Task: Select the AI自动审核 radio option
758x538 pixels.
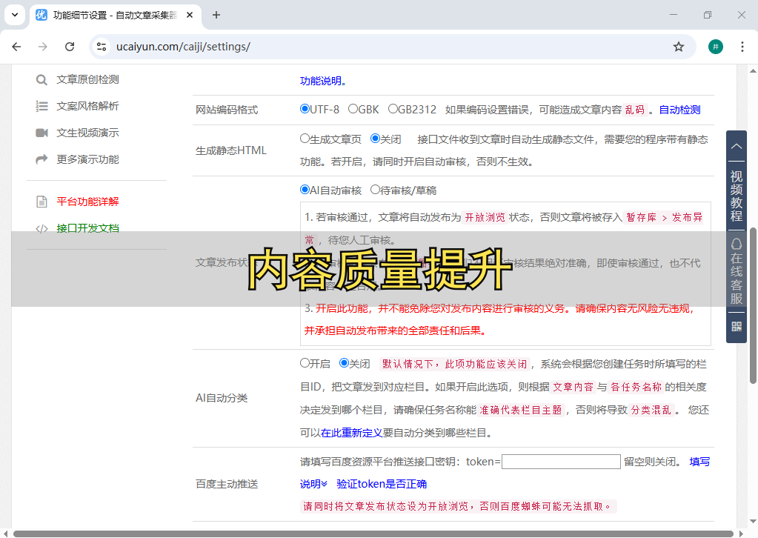Action: (x=305, y=190)
